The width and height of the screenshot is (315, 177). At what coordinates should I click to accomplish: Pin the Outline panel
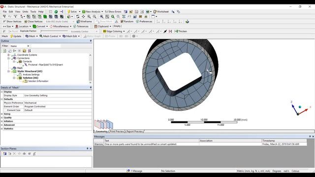pyautogui.click(x=91, y=41)
